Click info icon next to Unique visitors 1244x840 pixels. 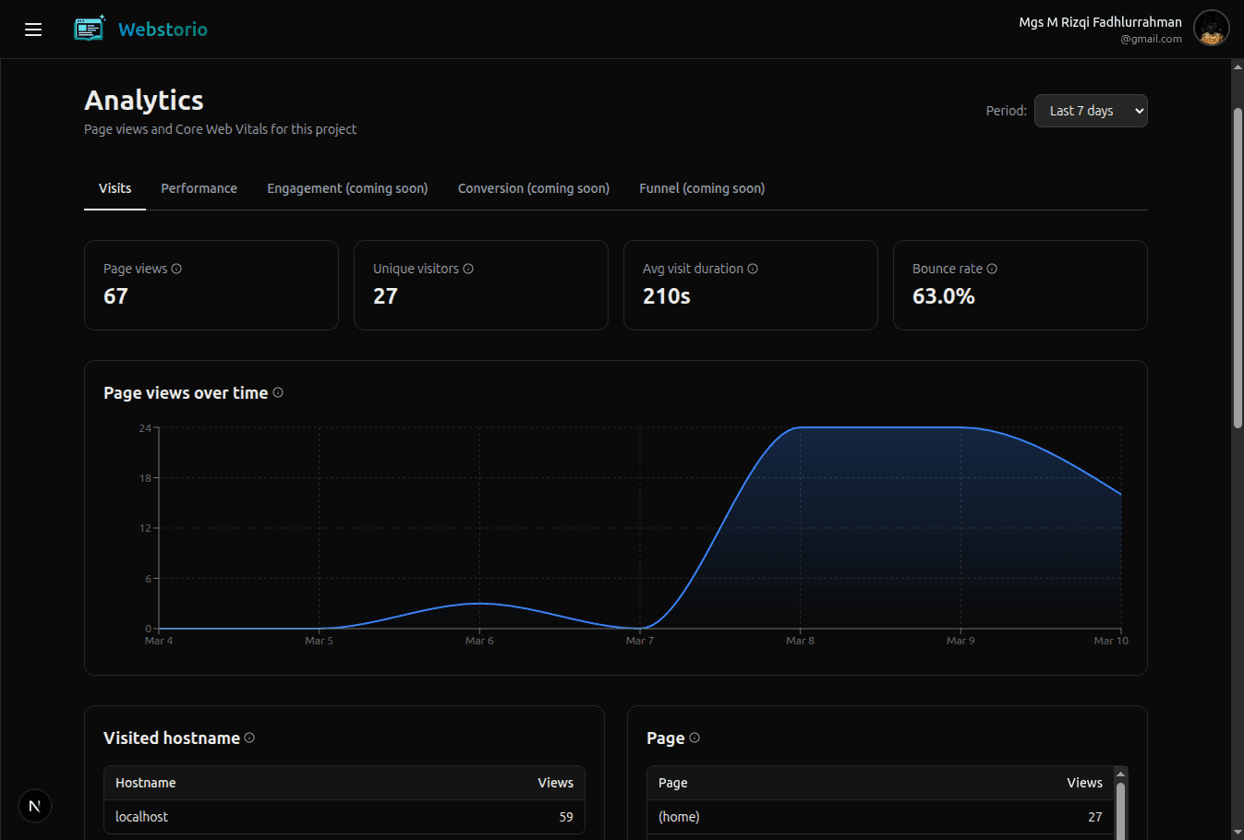pyautogui.click(x=468, y=269)
